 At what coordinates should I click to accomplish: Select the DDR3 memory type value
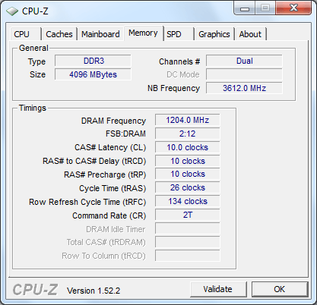point(93,61)
